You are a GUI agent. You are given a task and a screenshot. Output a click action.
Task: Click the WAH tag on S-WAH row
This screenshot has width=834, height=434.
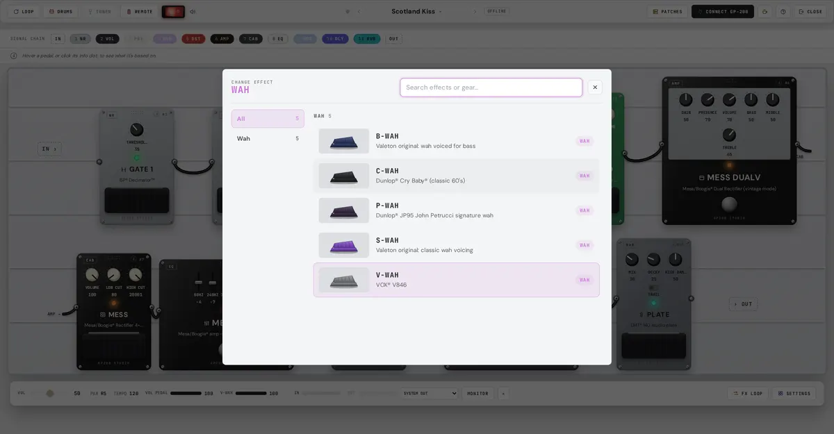(584, 245)
